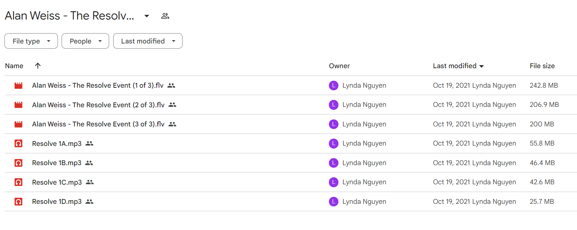
Task: Open the People filter dropdown
Action: tap(85, 41)
